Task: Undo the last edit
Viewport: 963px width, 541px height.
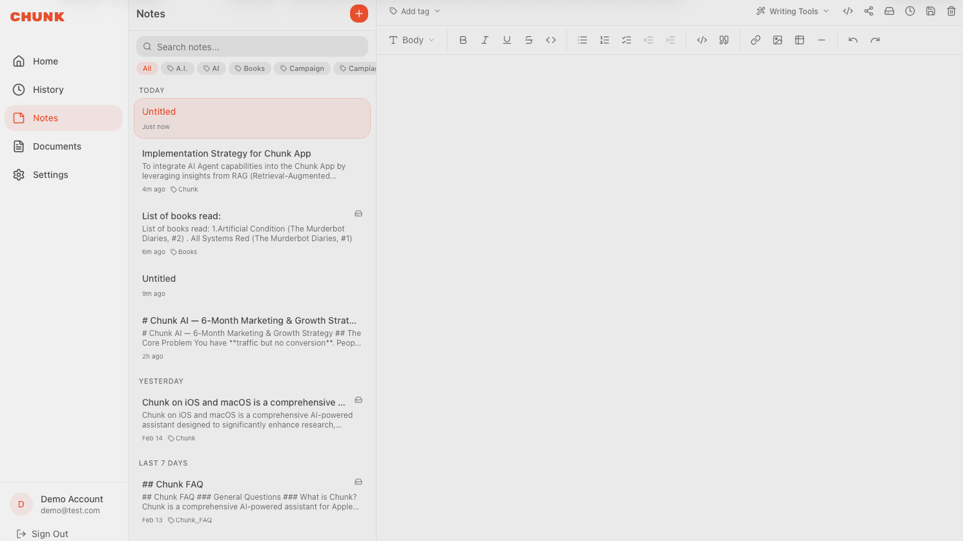Action: point(853,40)
